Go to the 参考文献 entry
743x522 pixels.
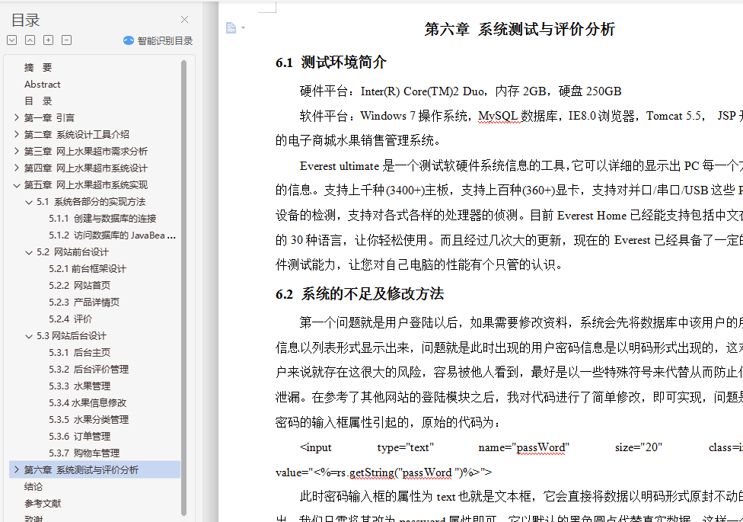pos(43,504)
